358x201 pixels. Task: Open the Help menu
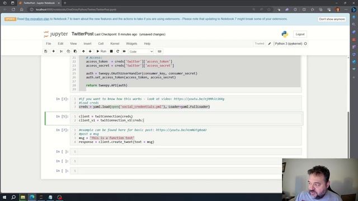(x=147, y=44)
